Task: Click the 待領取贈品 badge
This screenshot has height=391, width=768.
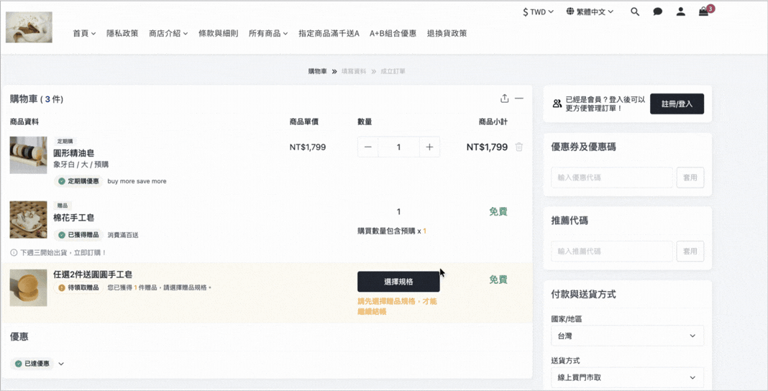Action: (x=78, y=287)
